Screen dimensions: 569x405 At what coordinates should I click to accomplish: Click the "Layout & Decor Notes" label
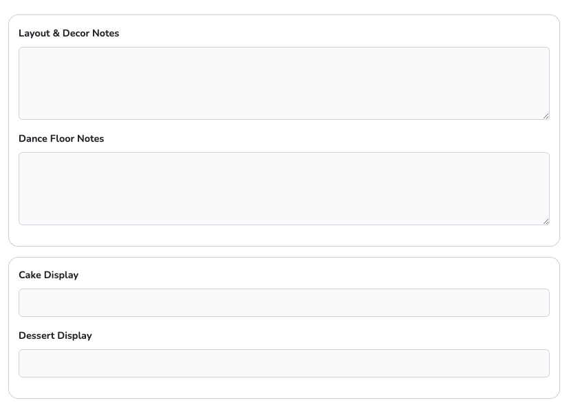(69, 33)
